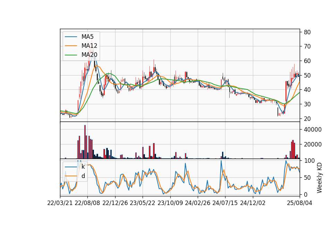This screenshot has height=239, width=333.
Task: Click the green MA20 legend line sample
Action: click(71, 55)
